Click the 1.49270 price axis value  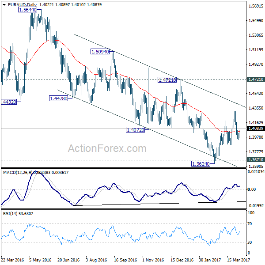(x=256, y=64)
